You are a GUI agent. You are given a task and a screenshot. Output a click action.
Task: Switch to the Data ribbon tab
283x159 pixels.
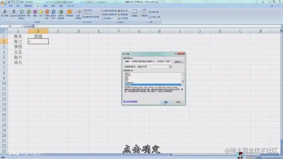click(x=45, y=6)
